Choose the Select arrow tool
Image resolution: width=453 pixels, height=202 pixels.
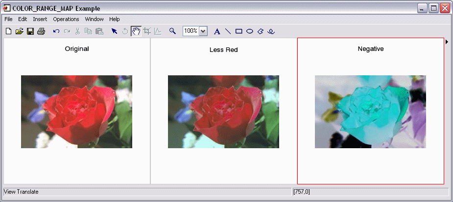coord(115,31)
